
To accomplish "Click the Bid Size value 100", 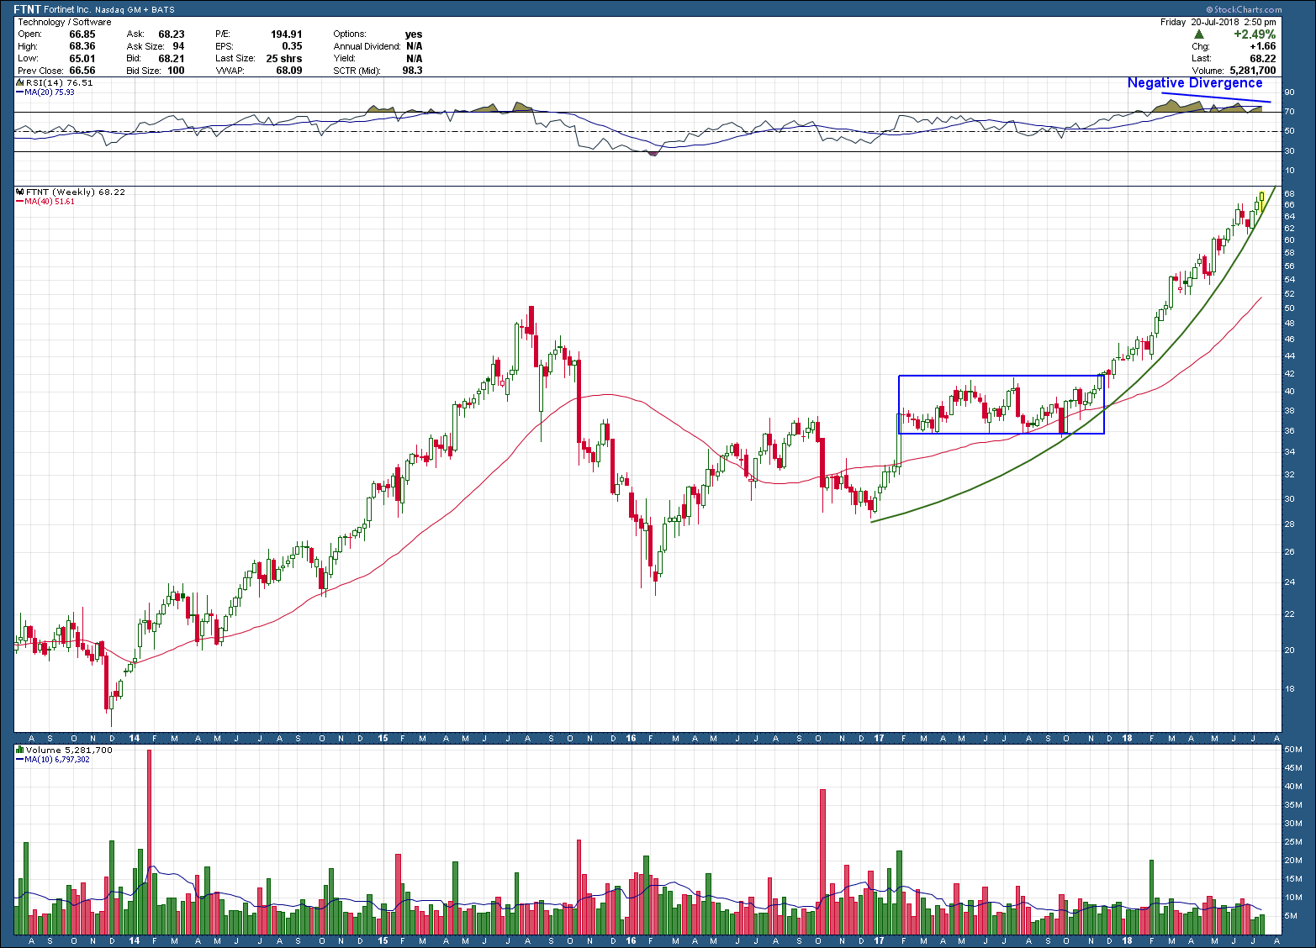I will tap(176, 71).
